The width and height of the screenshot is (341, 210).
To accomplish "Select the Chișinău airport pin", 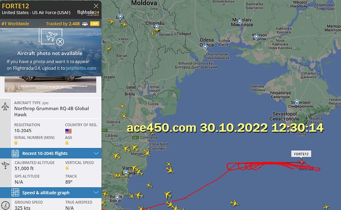I will pos(157,27).
